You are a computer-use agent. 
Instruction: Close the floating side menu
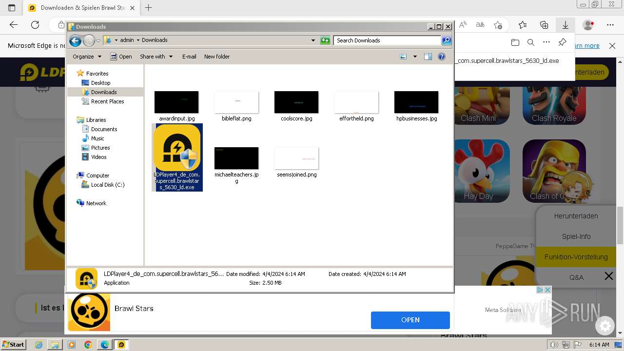pyautogui.click(x=609, y=276)
